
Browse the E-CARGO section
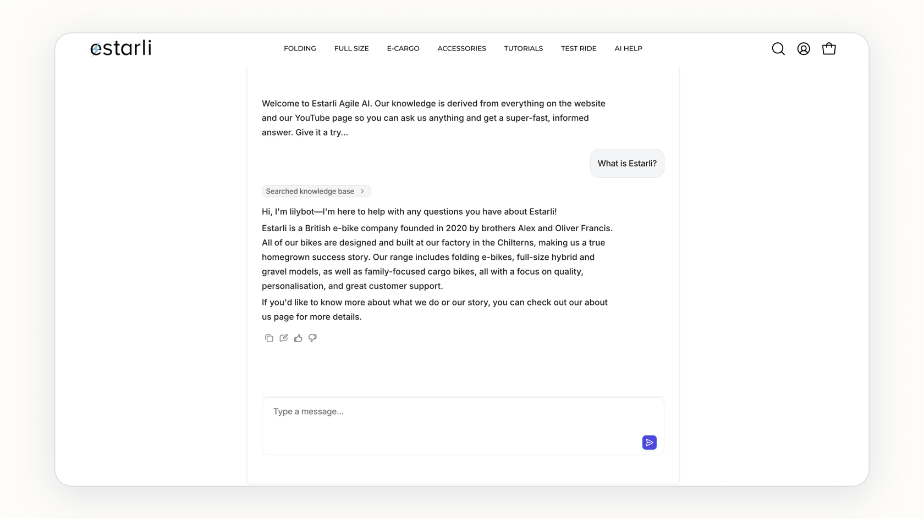403,48
